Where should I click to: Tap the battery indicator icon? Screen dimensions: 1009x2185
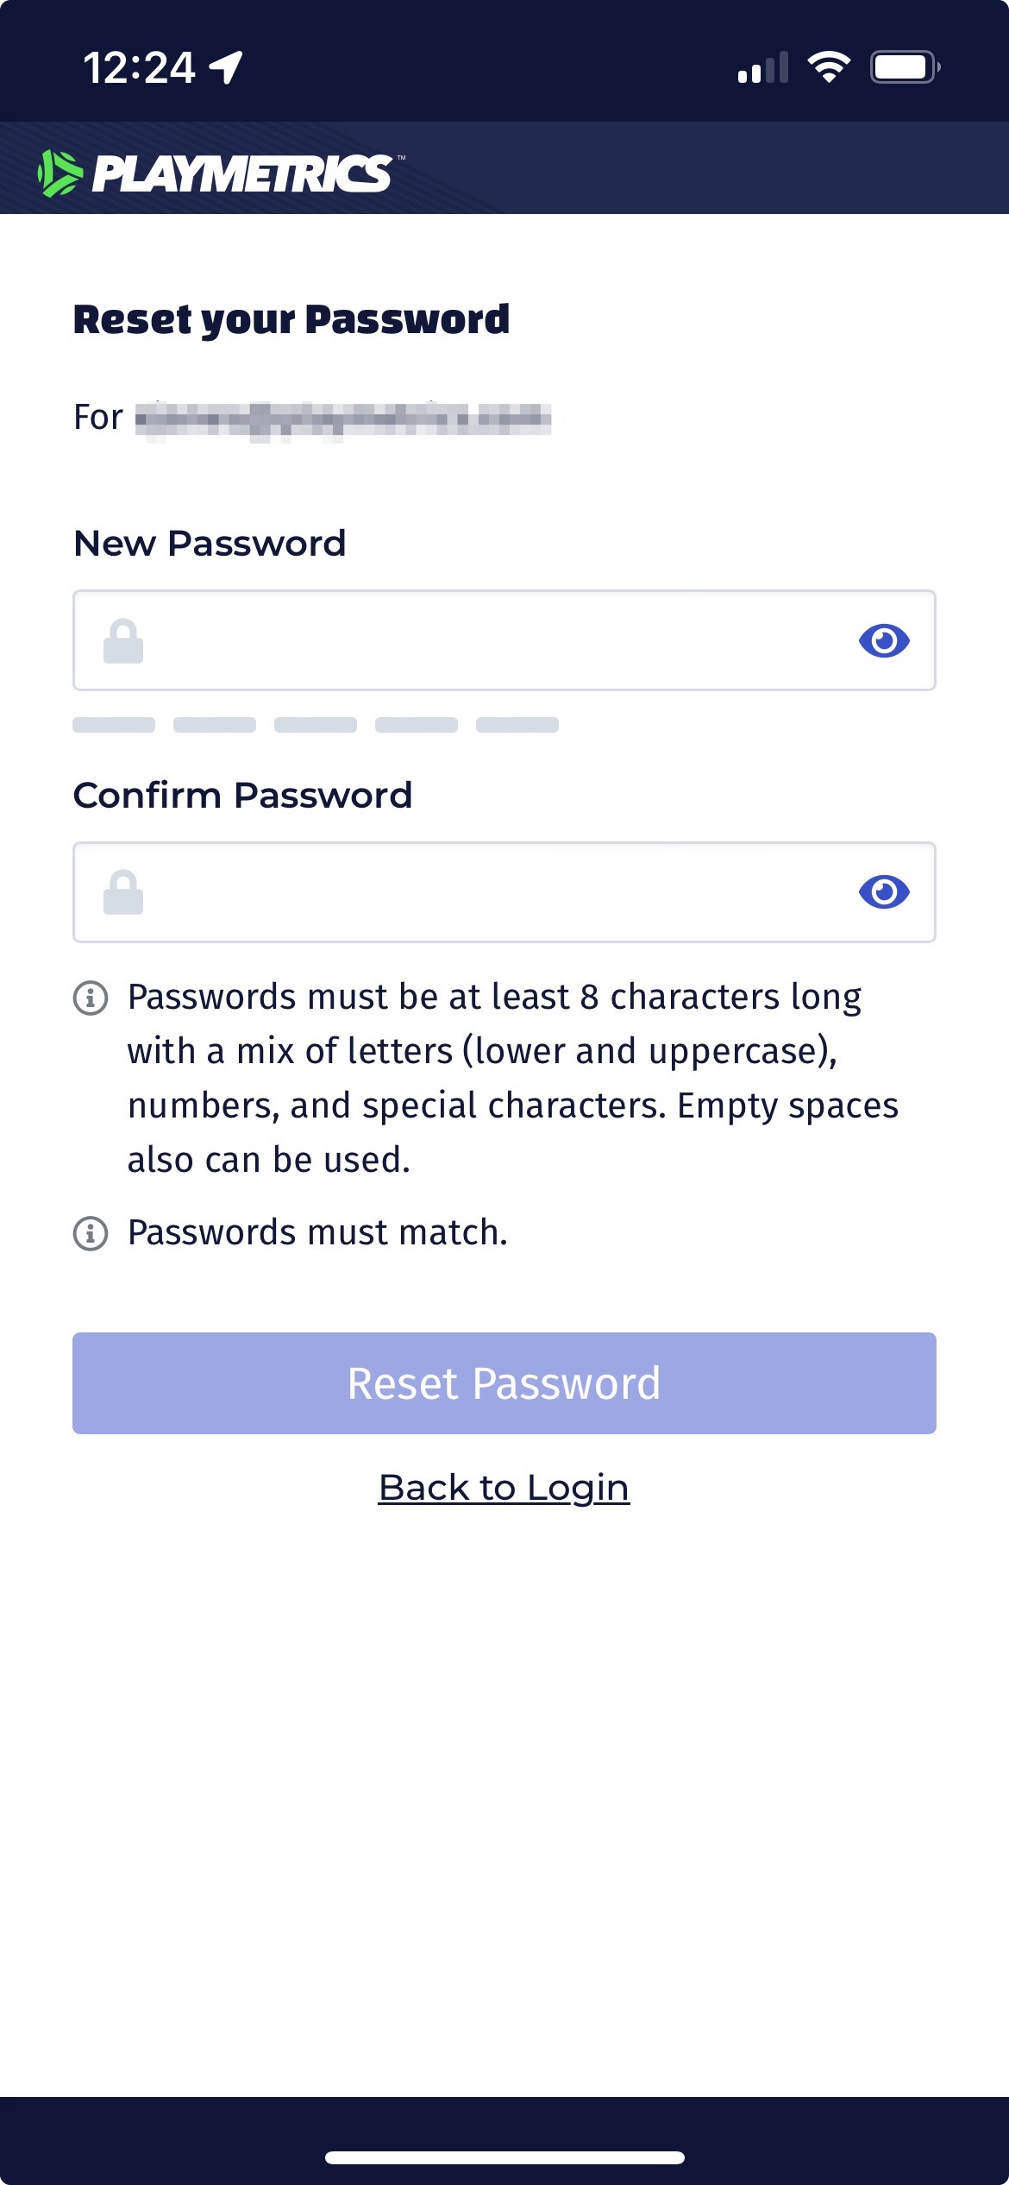pos(904,67)
